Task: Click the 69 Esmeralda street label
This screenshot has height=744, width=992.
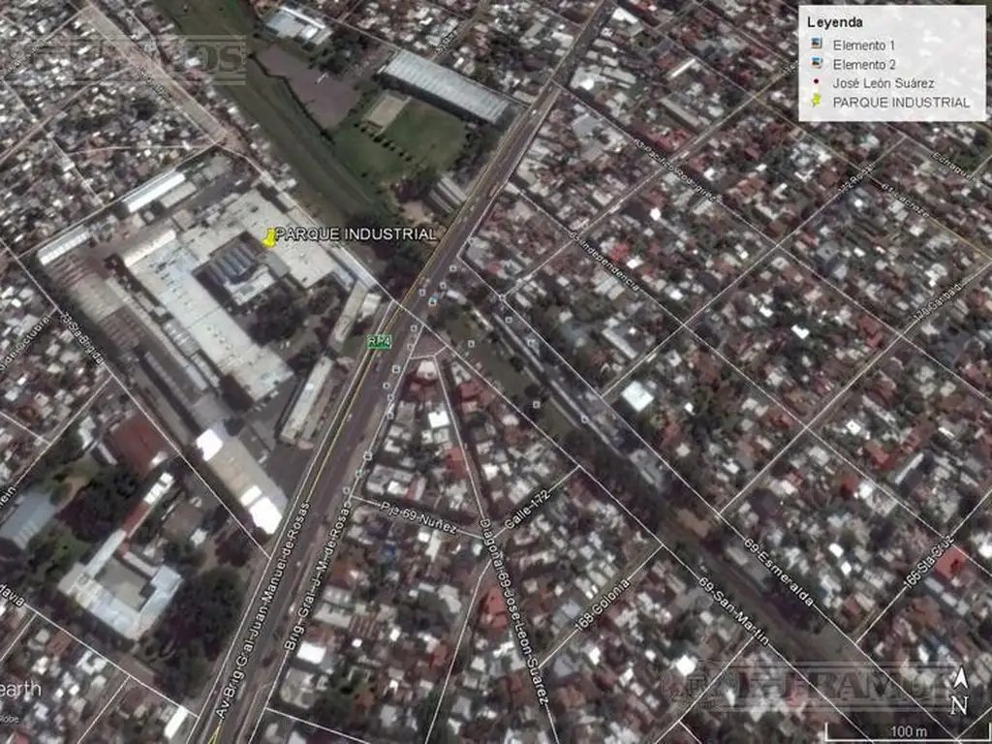Action: tap(779, 573)
